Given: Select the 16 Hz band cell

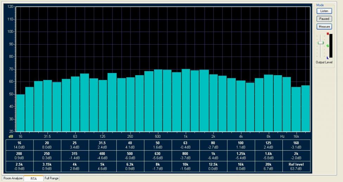Looking at the screenshot, I should pos(19,145).
